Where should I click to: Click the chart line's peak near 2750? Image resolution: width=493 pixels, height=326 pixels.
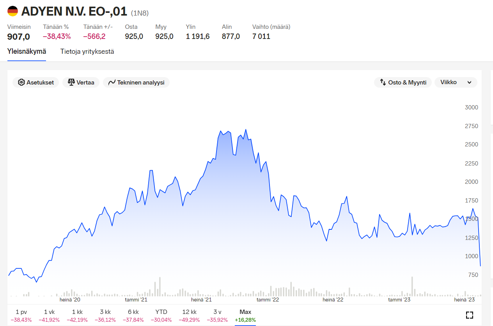click(246, 130)
